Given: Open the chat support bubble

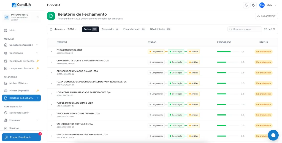Looking at the screenshot, I should pyautogui.click(x=273, y=135).
